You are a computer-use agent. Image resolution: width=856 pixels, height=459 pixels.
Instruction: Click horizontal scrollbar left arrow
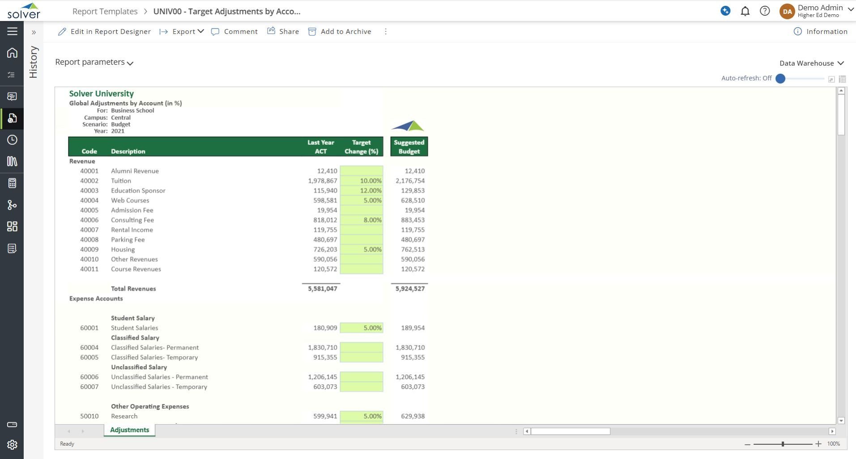pos(527,431)
